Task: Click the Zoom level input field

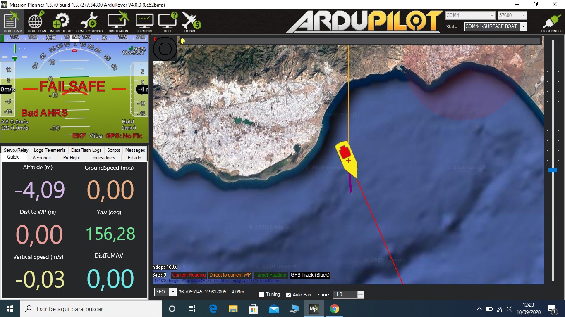Action: point(344,295)
